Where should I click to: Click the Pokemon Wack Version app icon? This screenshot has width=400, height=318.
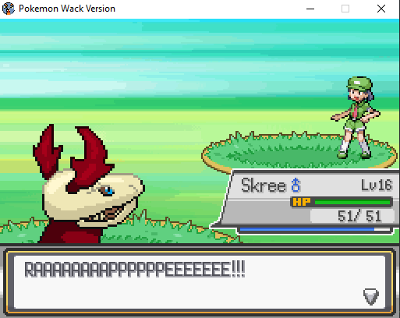pos(9,9)
